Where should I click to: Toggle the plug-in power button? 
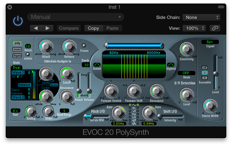pyautogui.click(x=18, y=21)
